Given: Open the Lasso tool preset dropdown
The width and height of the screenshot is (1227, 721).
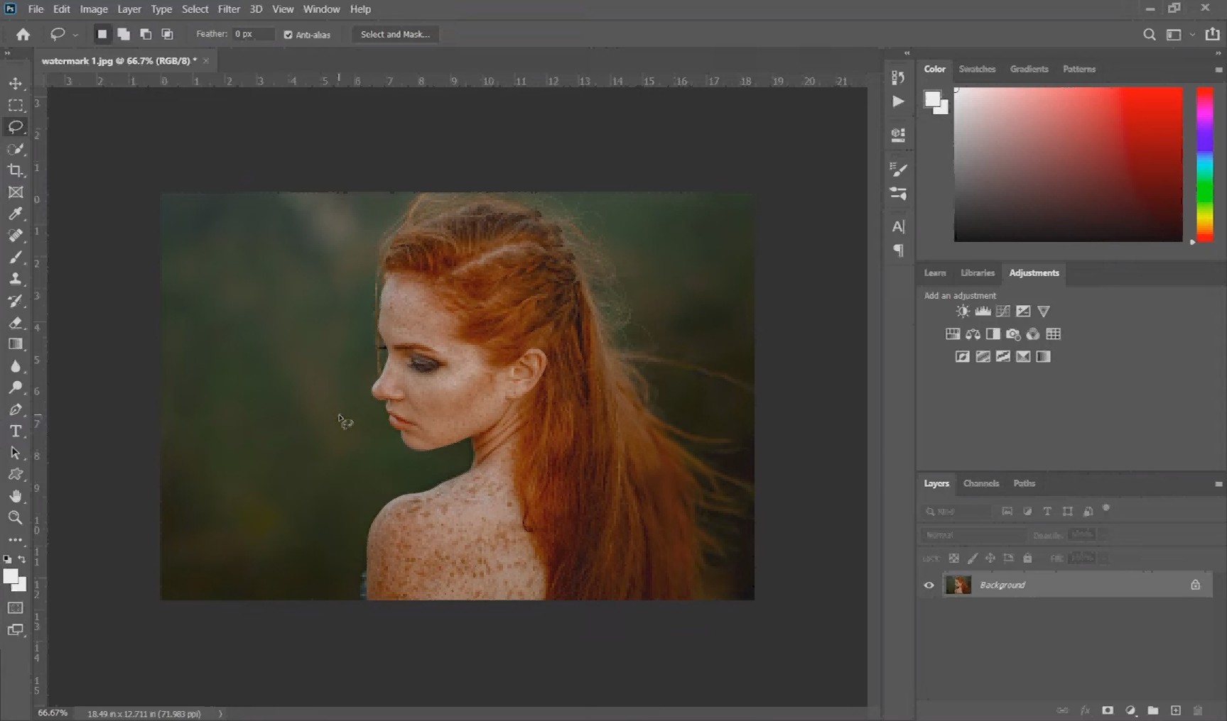Looking at the screenshot, I should pyautogui.click(x=75, y=35).
